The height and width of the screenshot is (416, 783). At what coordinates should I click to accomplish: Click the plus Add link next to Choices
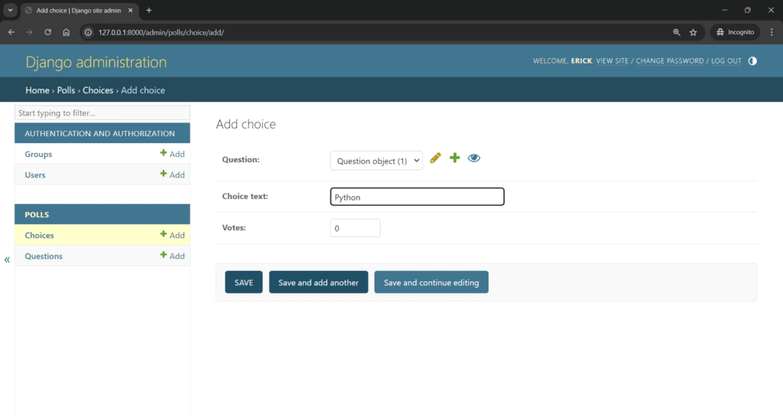(172, 236)
